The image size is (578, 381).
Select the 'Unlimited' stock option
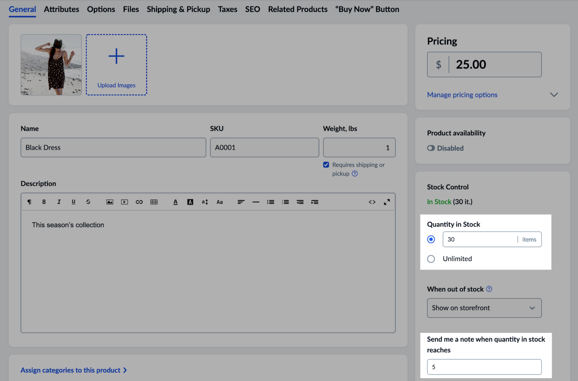[x=431, y=259]
